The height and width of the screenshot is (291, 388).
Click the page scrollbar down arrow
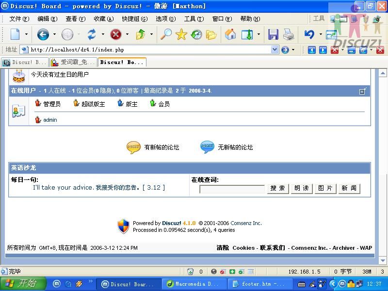383,260
